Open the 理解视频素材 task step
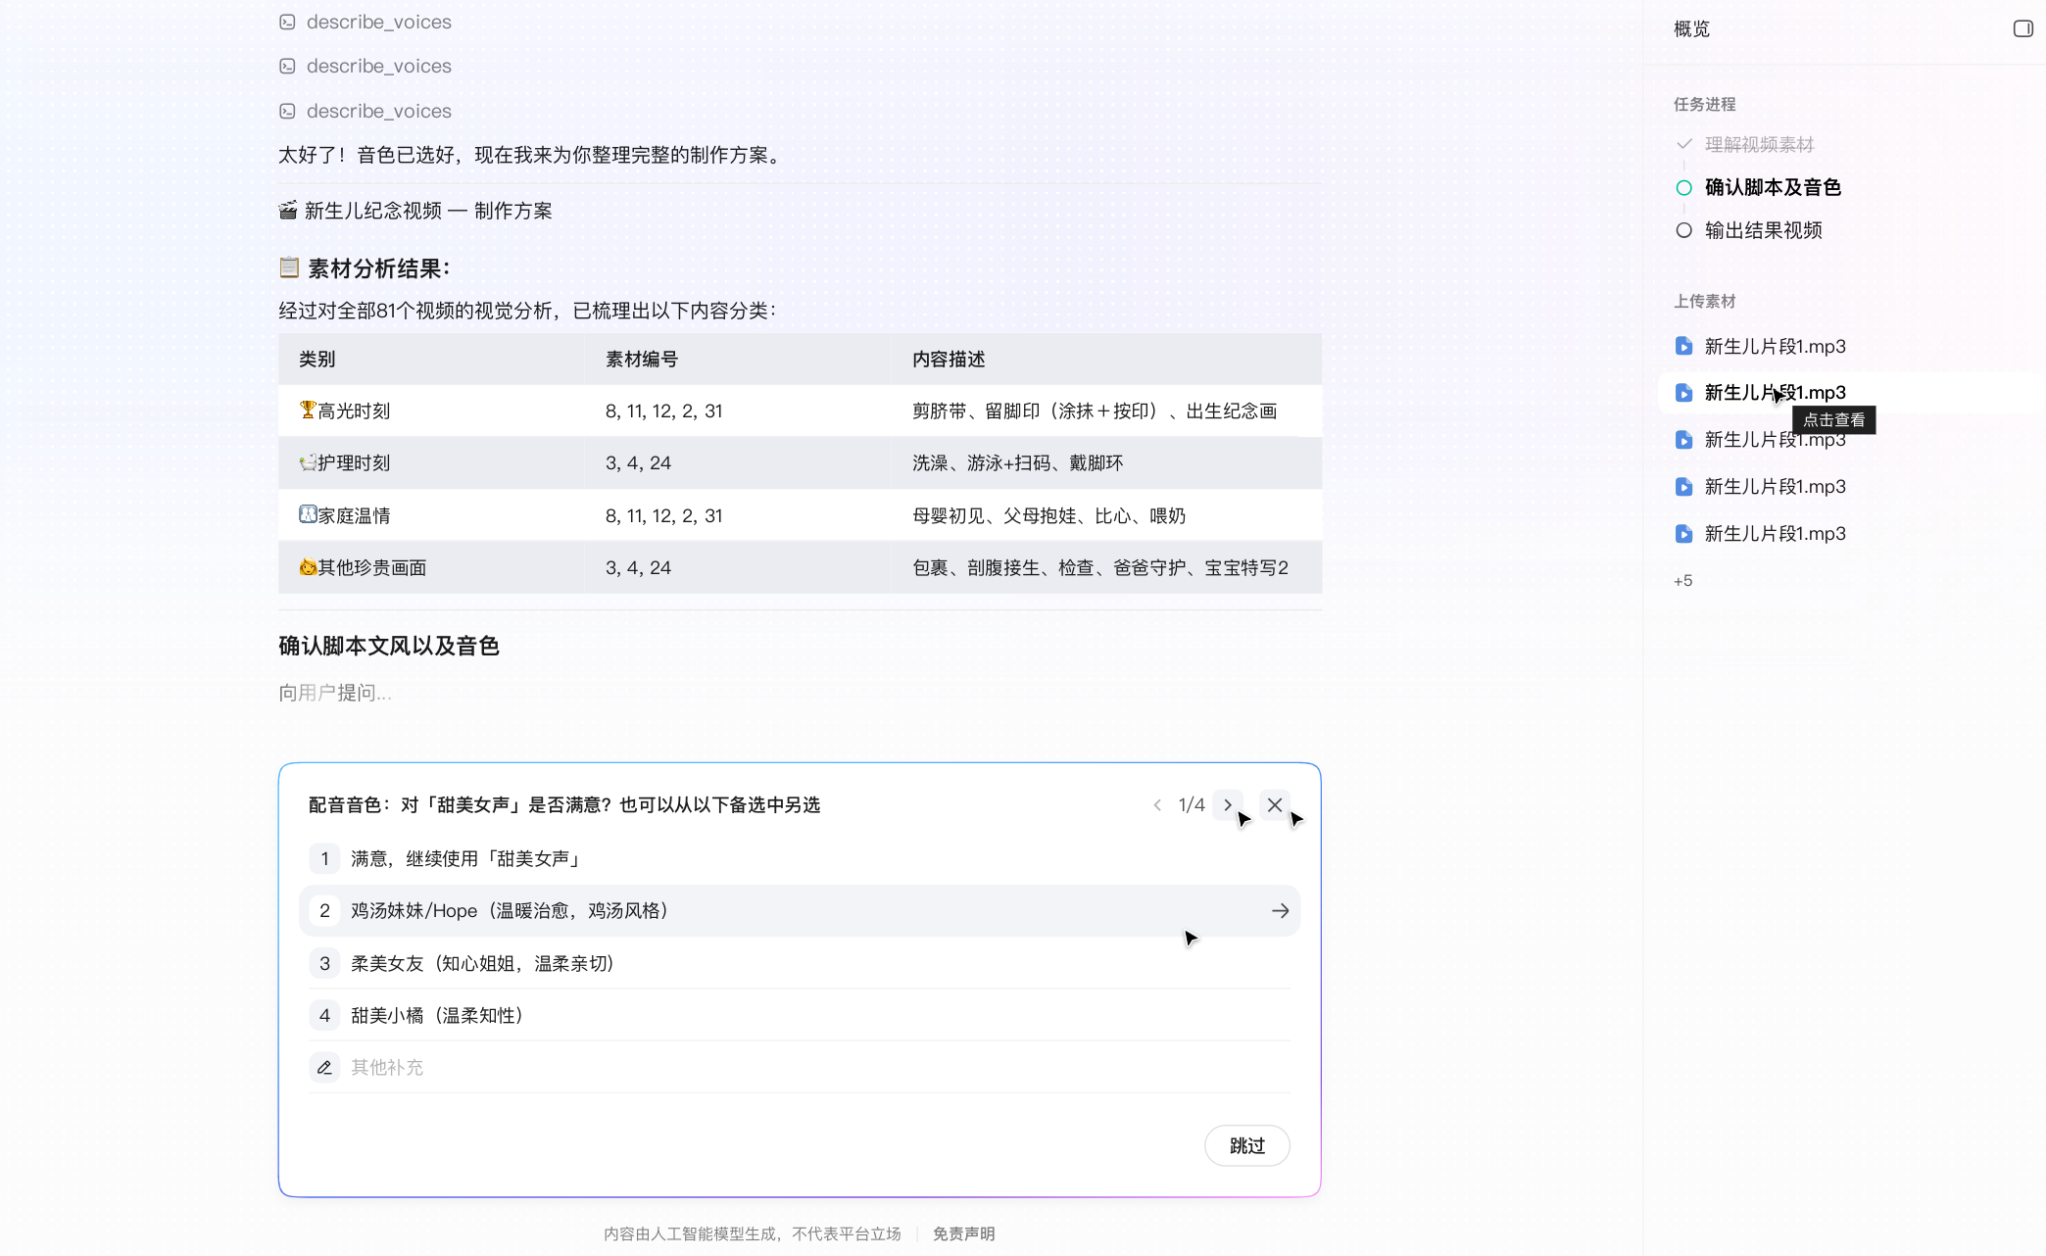This screenshot has height=1256, width=2046. [1759, 144]
